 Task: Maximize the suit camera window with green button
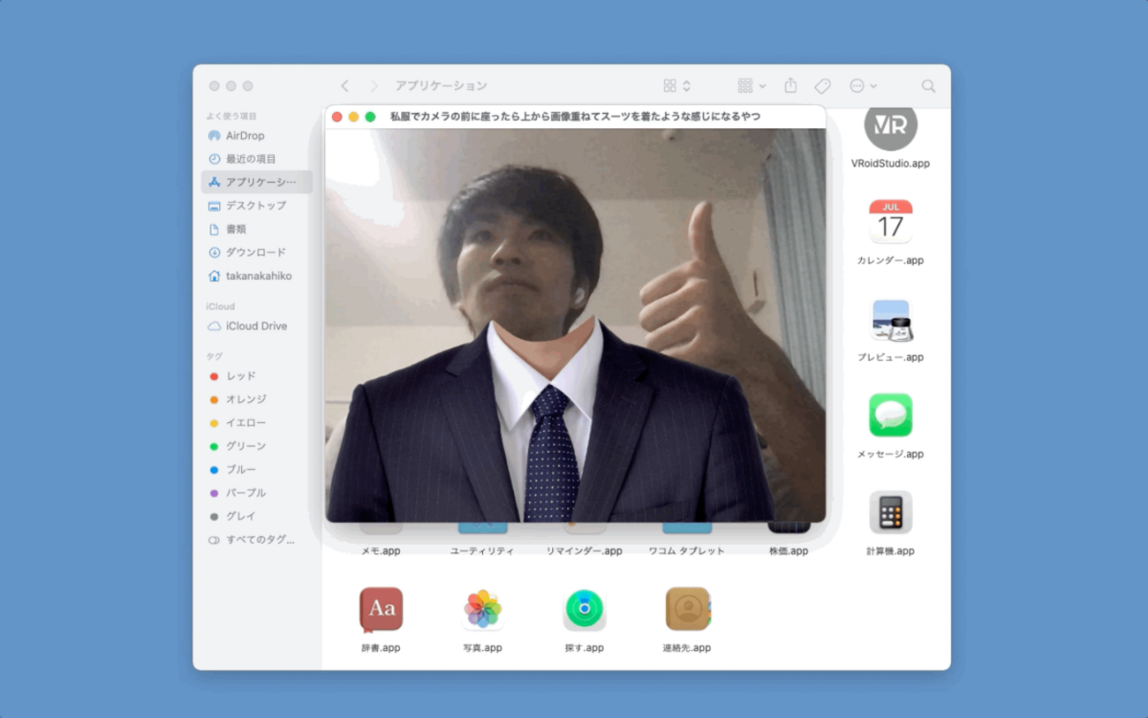click(370, 117)
